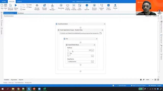Collapse the ExcelAutomation sequence
Image resolution: width=163 pixels, height=91 pixels.
pos(105,24)
